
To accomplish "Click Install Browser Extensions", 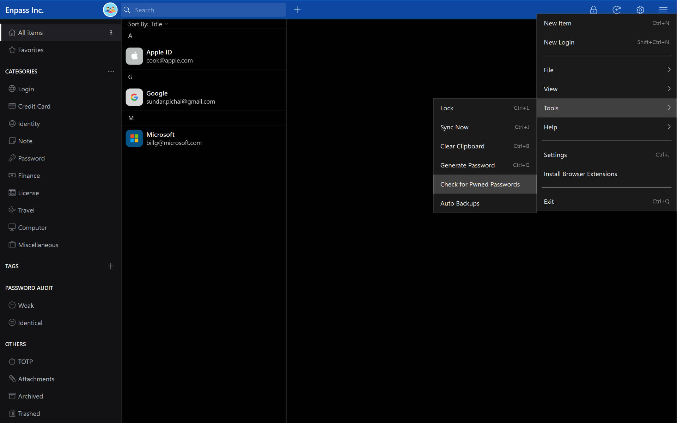I will 580,174.
